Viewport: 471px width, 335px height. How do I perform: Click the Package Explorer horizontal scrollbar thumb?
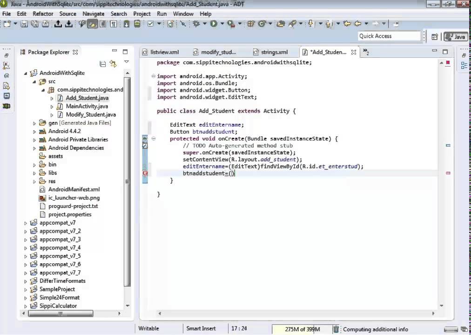coord(61,314)
